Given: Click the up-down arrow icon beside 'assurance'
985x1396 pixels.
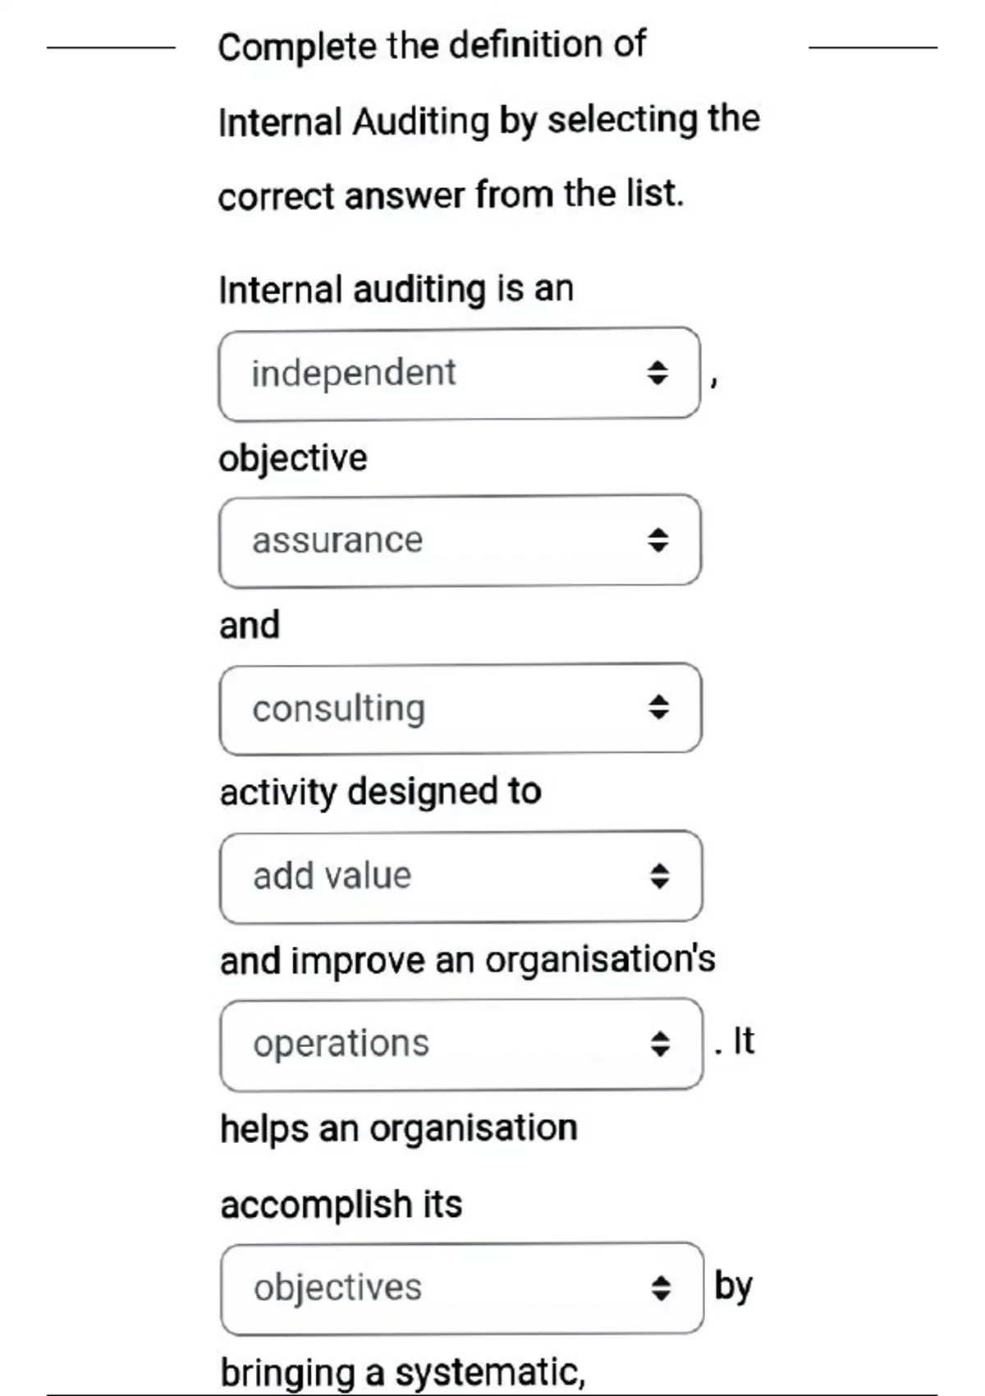Looking at the screenshot, I should 658,540.
